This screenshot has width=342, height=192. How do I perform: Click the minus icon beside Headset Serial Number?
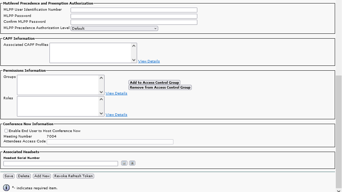tap(124, 163)
